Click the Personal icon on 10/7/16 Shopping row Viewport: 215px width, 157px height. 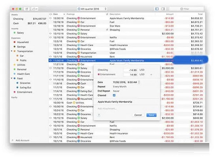click(x=79, y=130)
